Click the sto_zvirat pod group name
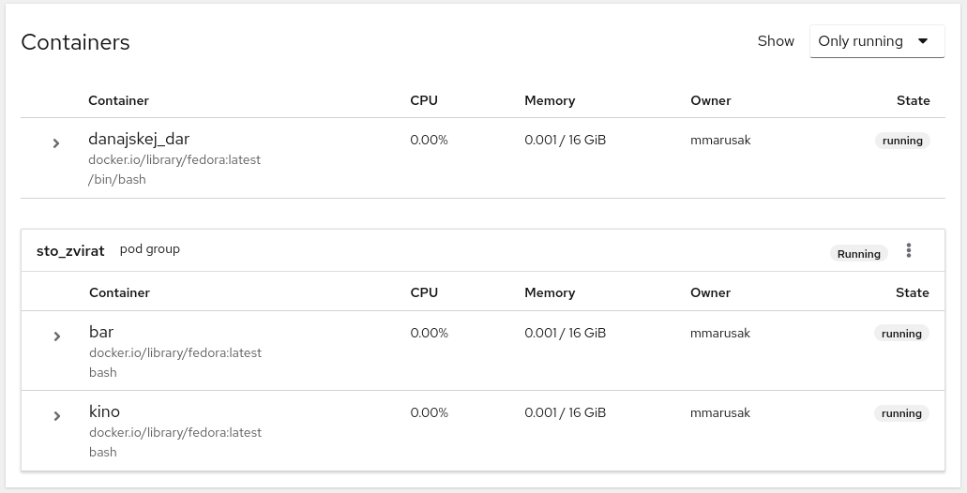The height and width of the screenshot is (493, 967). click(x=70, y=251)
